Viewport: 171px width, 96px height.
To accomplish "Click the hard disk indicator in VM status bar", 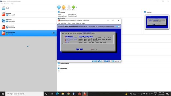I will click(93, 61).
